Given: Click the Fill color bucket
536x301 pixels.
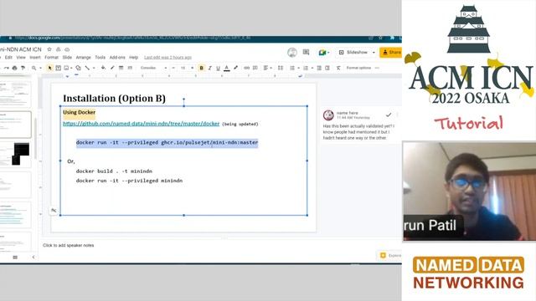Looking at the screenshot, I should pos(103,68).
